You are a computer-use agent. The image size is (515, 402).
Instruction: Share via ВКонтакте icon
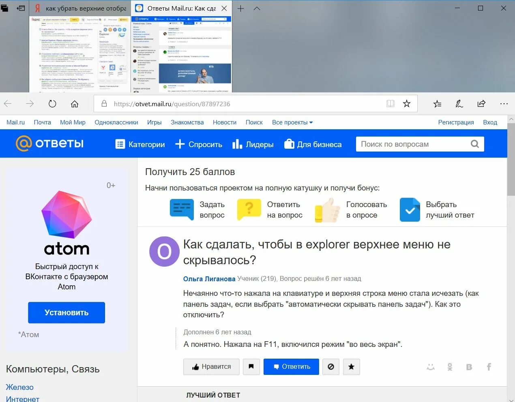click(x=469, y=367)
